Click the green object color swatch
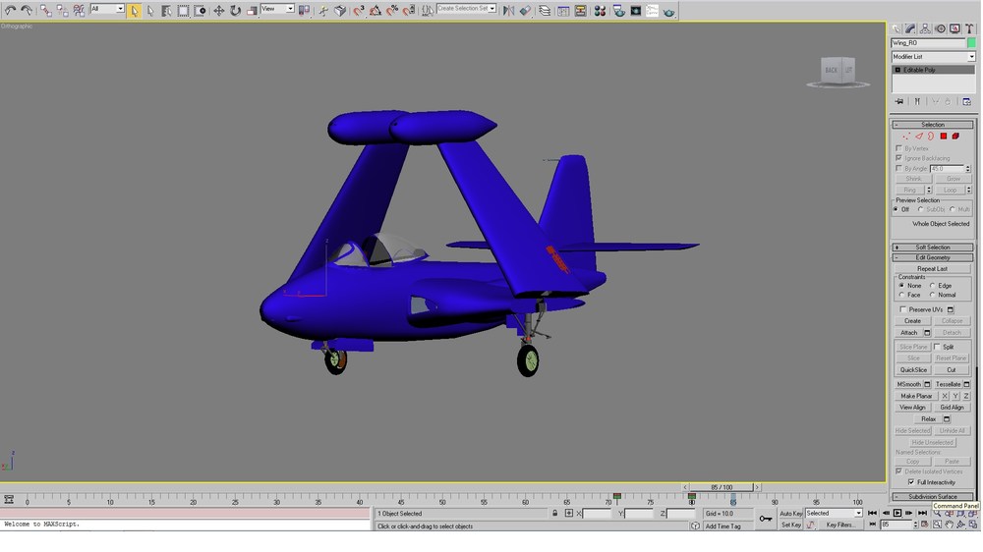The width and height of the screenshot is (983, 552). (971, 42)
